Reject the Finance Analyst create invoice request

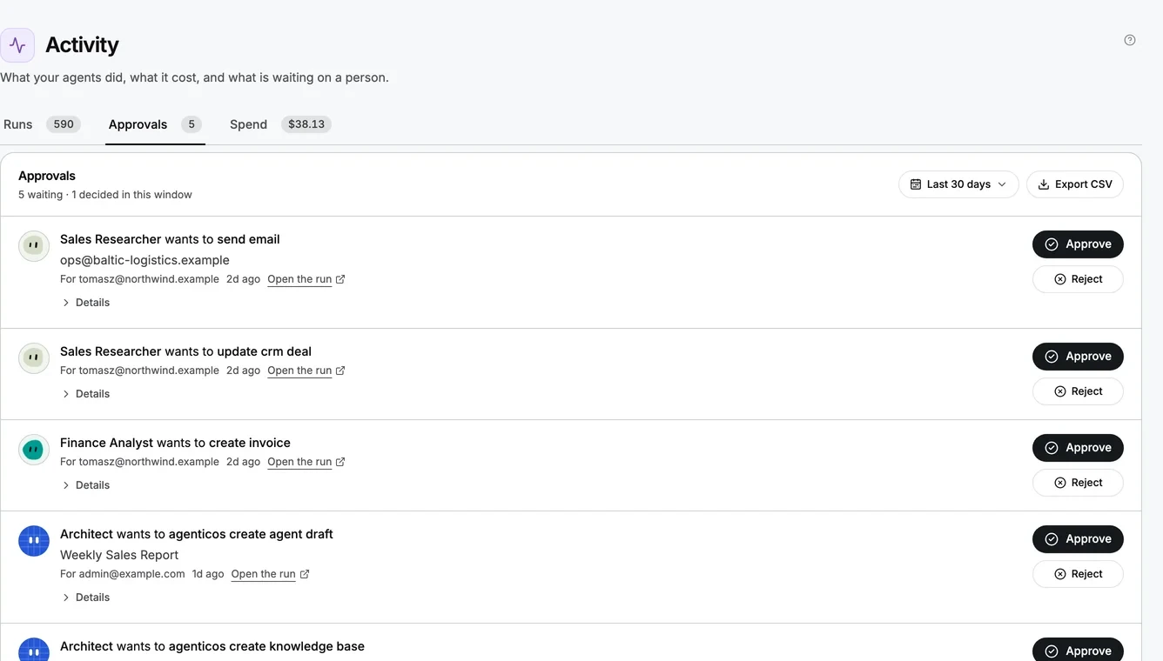point(1078,483)
